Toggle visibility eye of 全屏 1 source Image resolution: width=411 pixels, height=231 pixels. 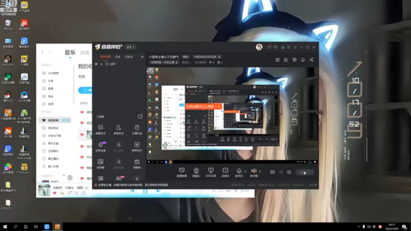click(x=96, y=64)
